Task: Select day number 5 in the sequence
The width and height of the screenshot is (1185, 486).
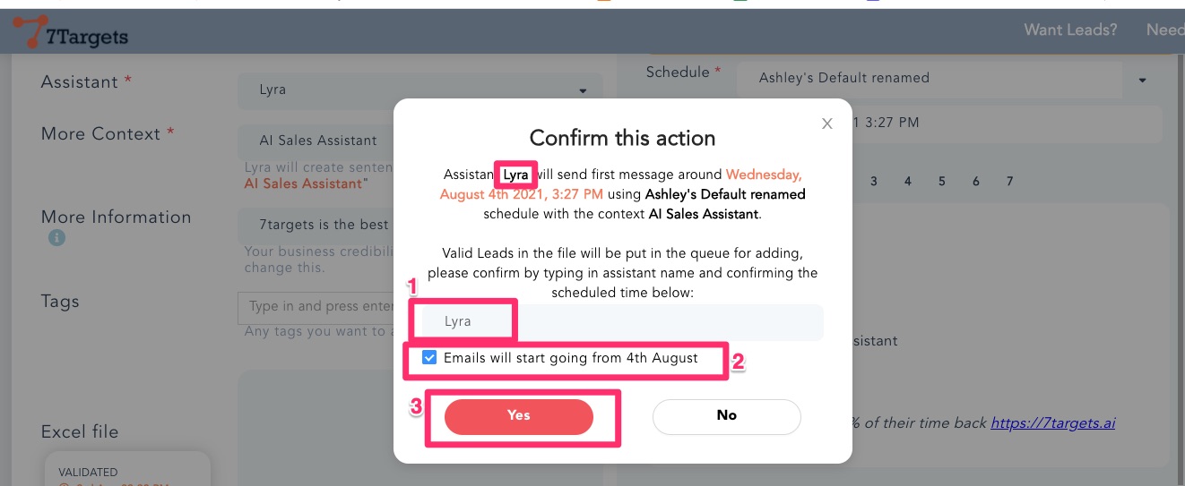Action: [942, 182]
